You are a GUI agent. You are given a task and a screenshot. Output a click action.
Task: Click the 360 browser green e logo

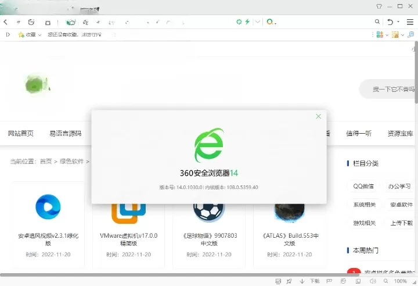(x=209, y=145)
